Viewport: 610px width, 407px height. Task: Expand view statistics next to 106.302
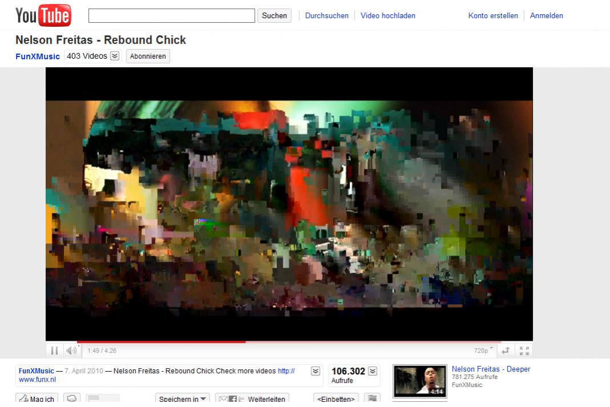pyautogui.click(x=373, y=371)
